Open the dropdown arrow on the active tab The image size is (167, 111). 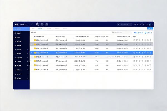[43, 29]
